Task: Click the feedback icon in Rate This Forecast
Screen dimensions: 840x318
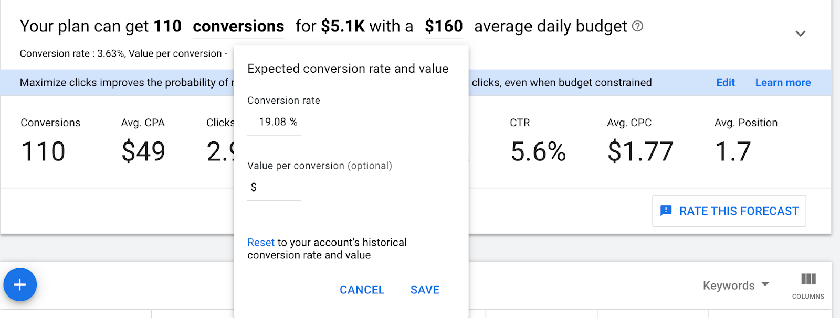Action: click(666, 211)
